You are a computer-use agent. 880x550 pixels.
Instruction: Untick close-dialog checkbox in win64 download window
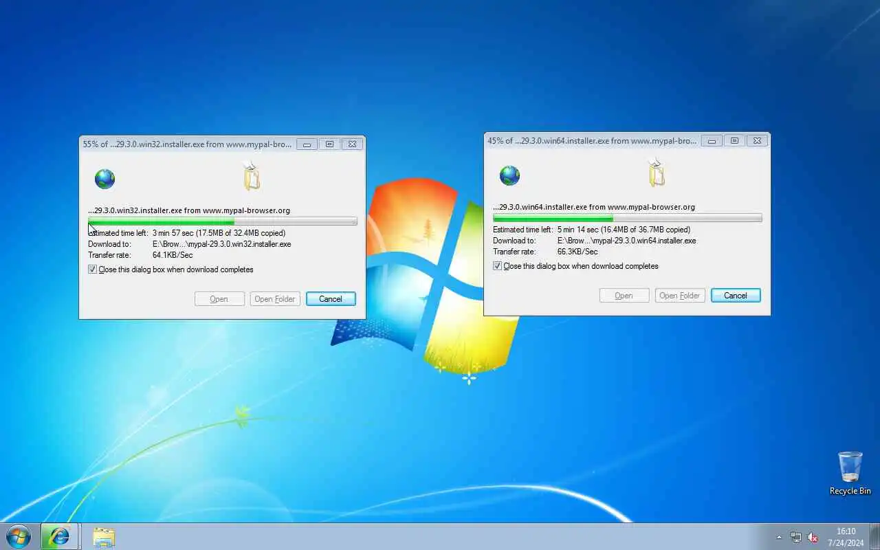tap(497, 266)
